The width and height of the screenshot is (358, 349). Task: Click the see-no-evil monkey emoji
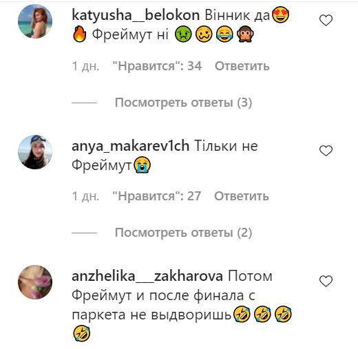tap(245, 34)
